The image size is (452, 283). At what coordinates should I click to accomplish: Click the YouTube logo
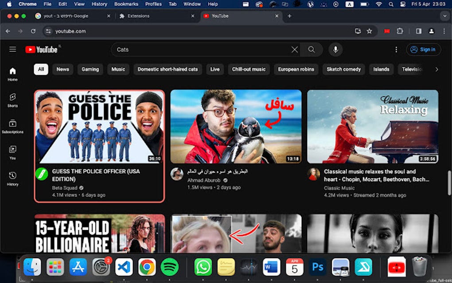pyautogui.click(x=41, y=50)
